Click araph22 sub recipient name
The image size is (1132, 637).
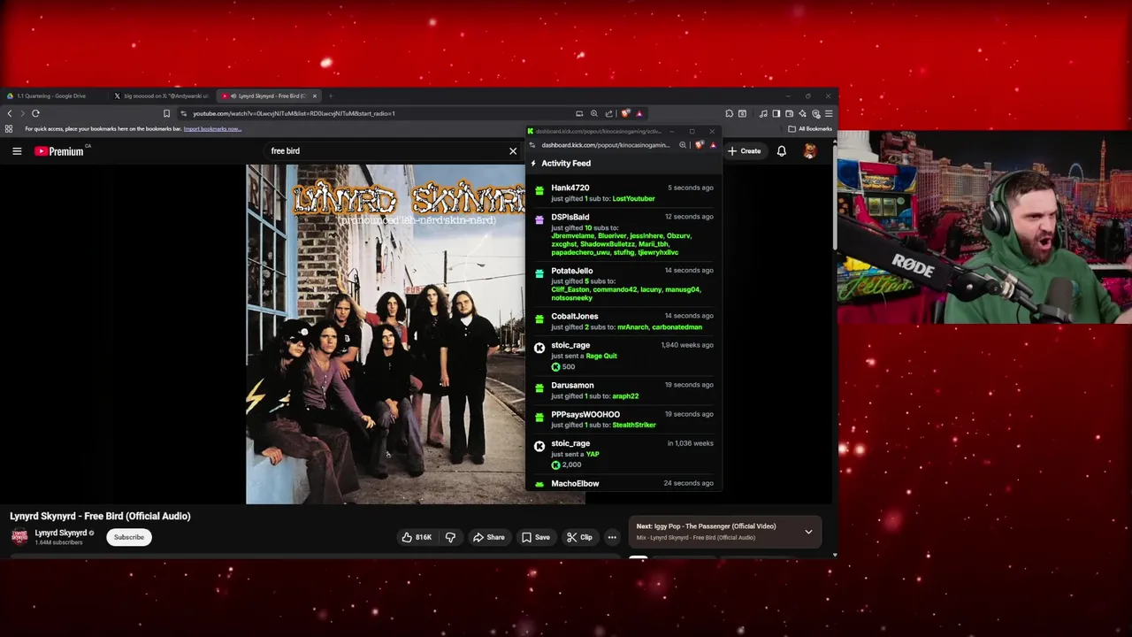[625, 396]
